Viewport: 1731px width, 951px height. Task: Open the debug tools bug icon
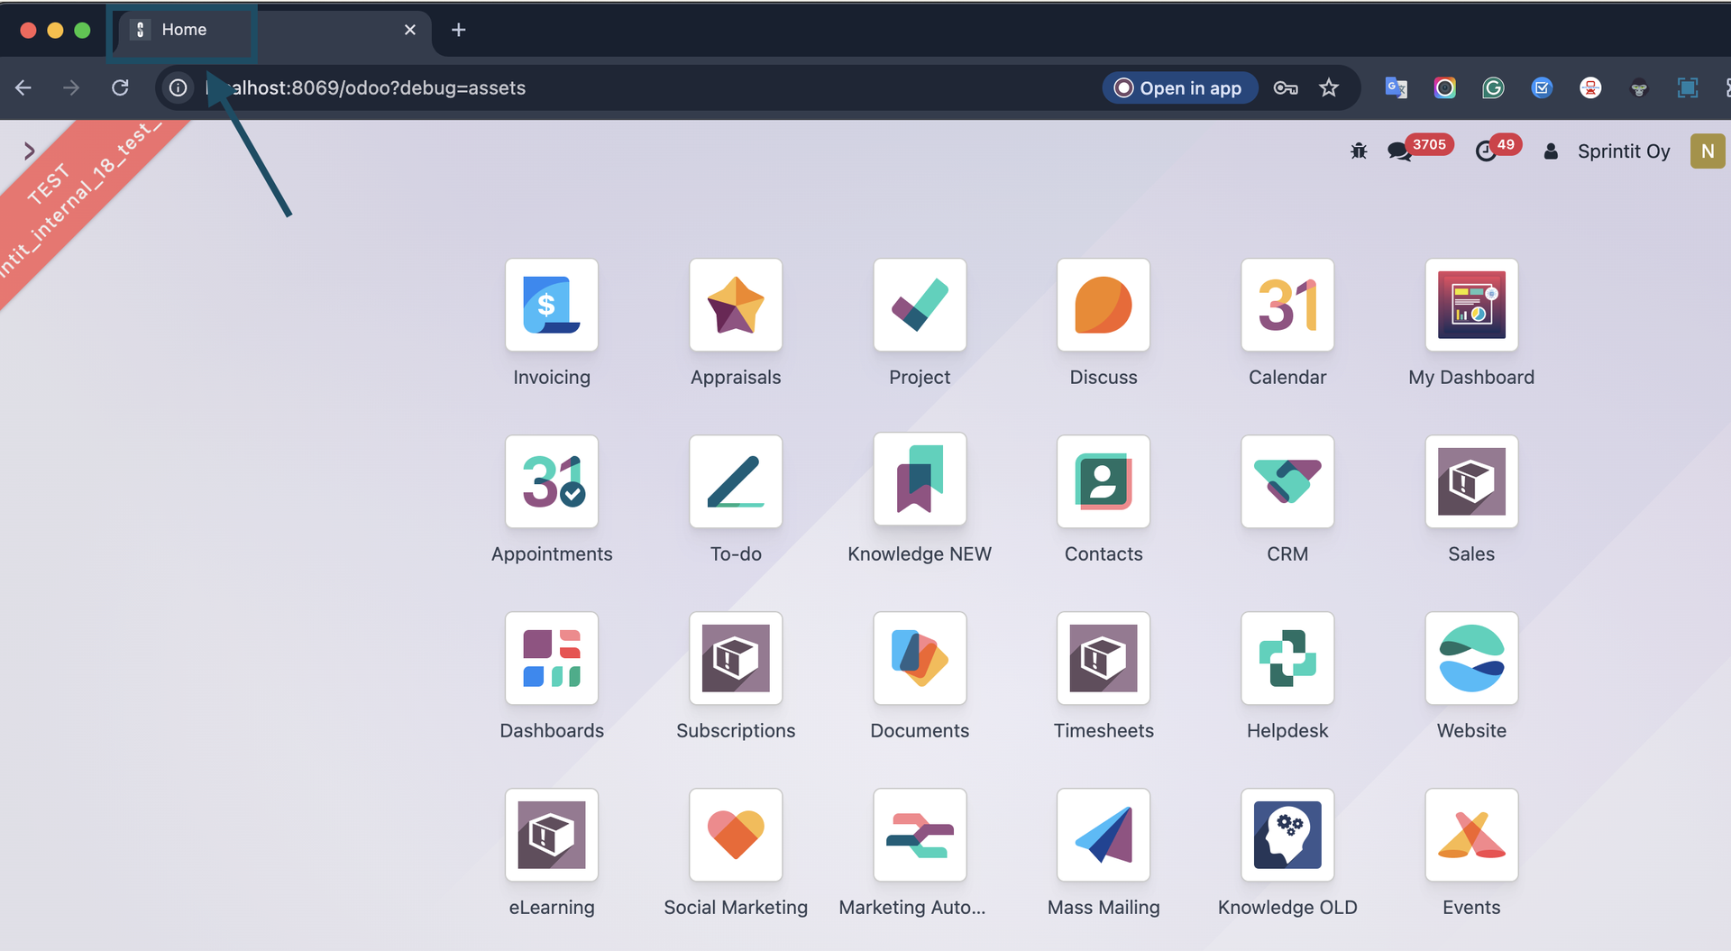tap(1359, 151)
